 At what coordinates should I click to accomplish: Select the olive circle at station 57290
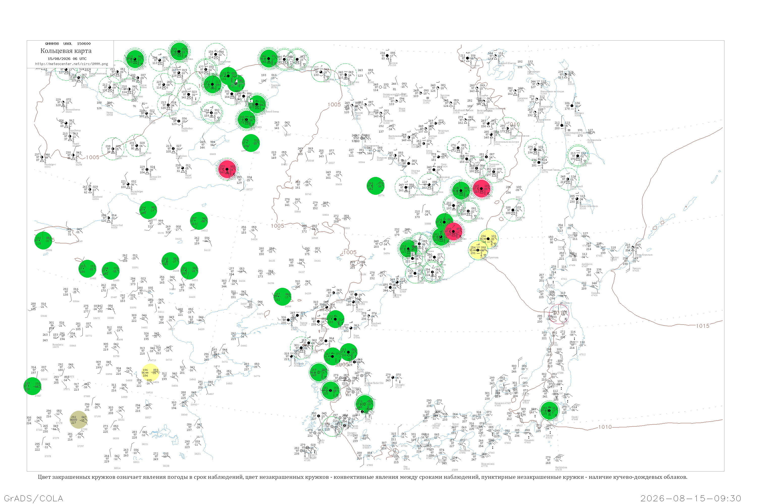78,420
